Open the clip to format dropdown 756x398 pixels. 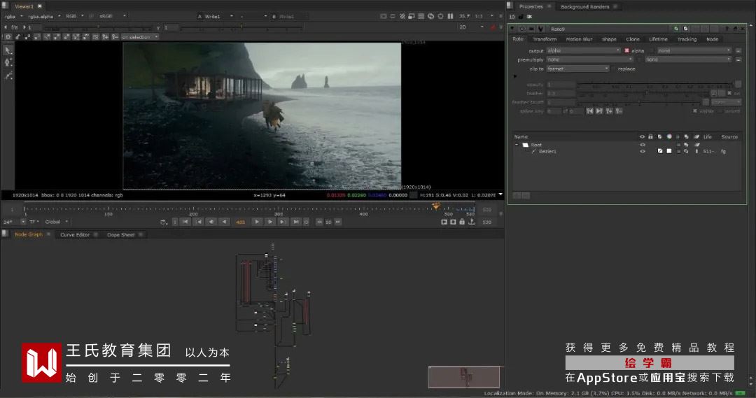tap(577, 69)
